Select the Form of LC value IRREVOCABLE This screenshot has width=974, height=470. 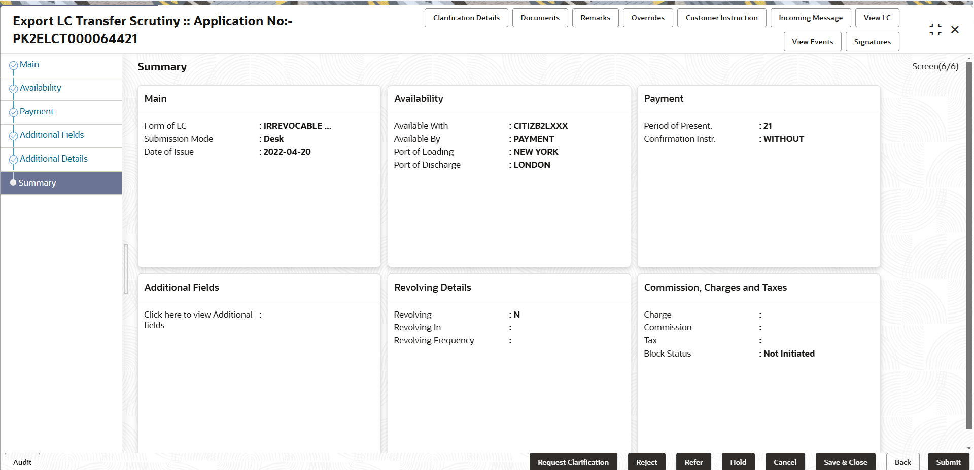297,126
